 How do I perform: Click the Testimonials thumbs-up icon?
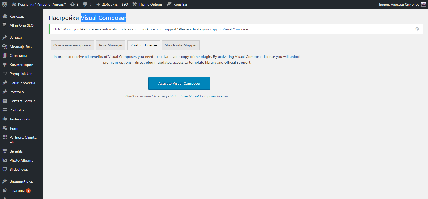pyautogui.click(x=5, y=119)
